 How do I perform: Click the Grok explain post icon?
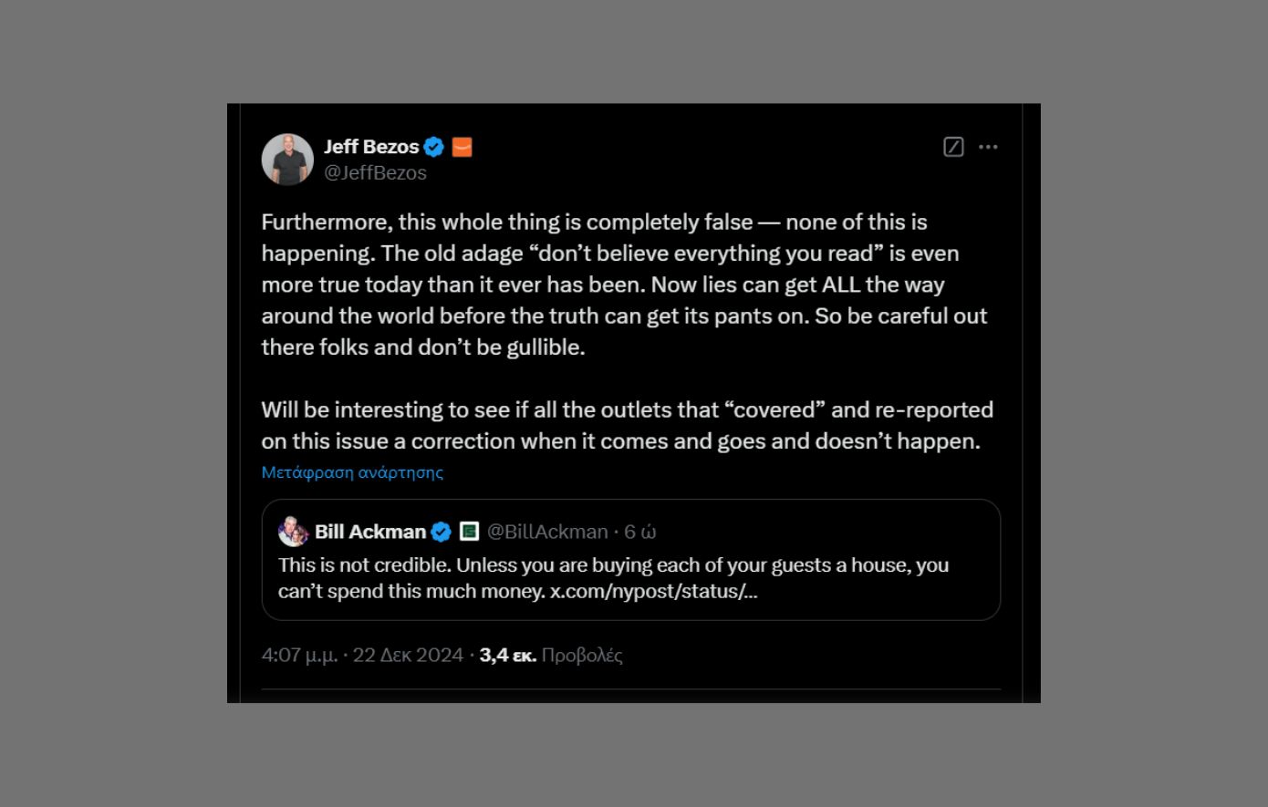[953, 147]
